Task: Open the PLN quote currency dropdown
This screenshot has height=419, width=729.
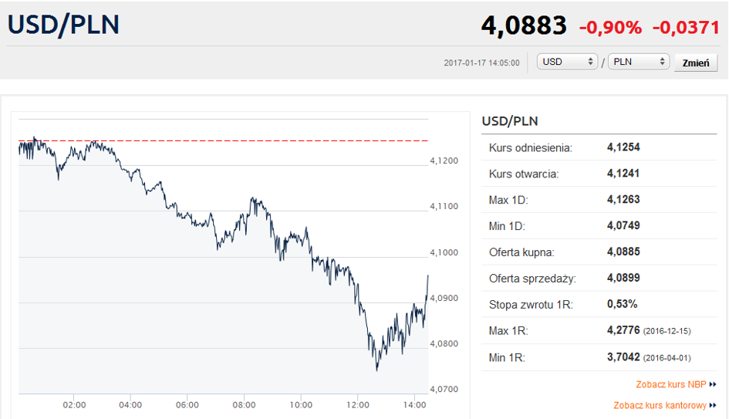Action: [639, 62]
